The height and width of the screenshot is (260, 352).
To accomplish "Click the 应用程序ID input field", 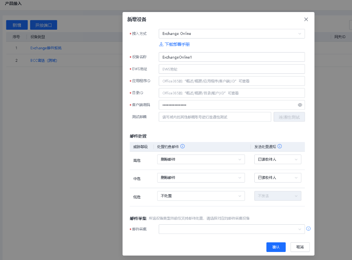I will click(x=231, y=81).
